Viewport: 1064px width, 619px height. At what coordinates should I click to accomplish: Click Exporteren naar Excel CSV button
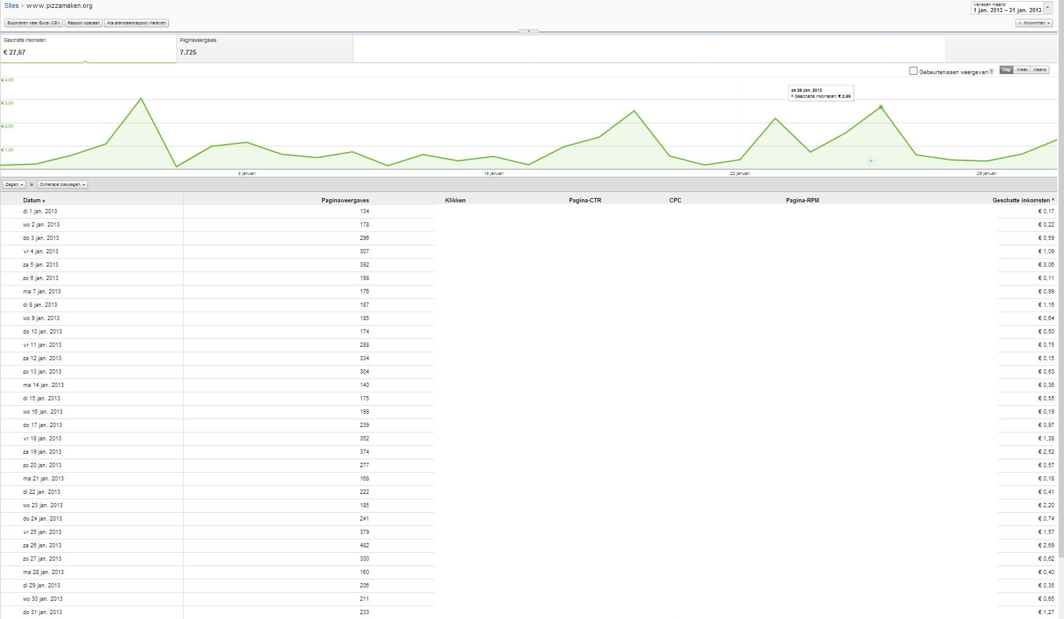[x=34, y=23]
